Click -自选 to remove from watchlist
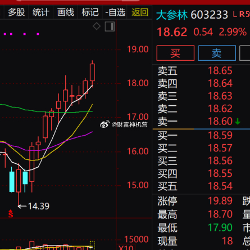This screenshot has width=250, height=250. [x=115, y=12]
